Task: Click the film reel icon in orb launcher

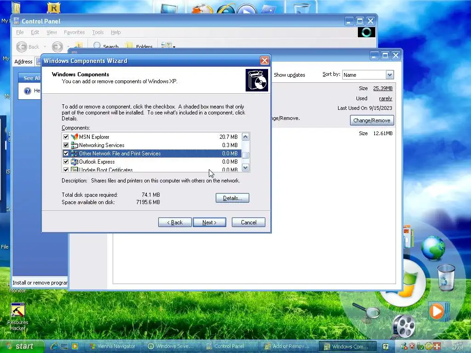Action: click(x=404, y=326)
